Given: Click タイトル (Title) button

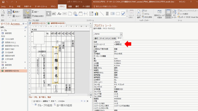Looking at the screenshot, I should [146, 14].
